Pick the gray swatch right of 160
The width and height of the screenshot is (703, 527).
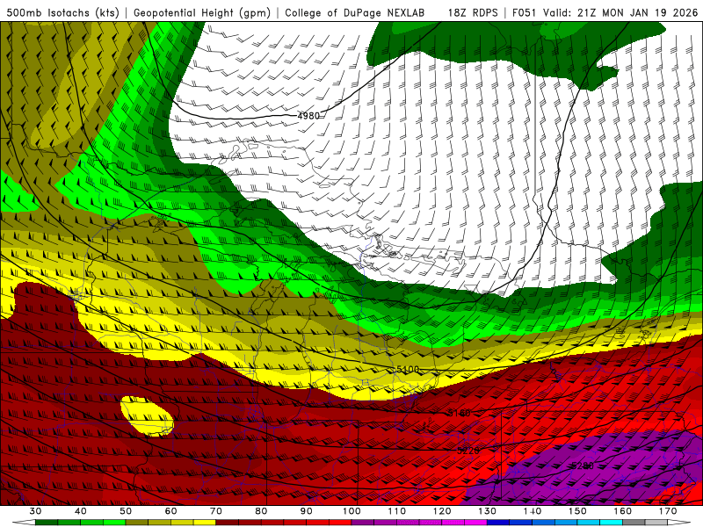coord(634,523)
